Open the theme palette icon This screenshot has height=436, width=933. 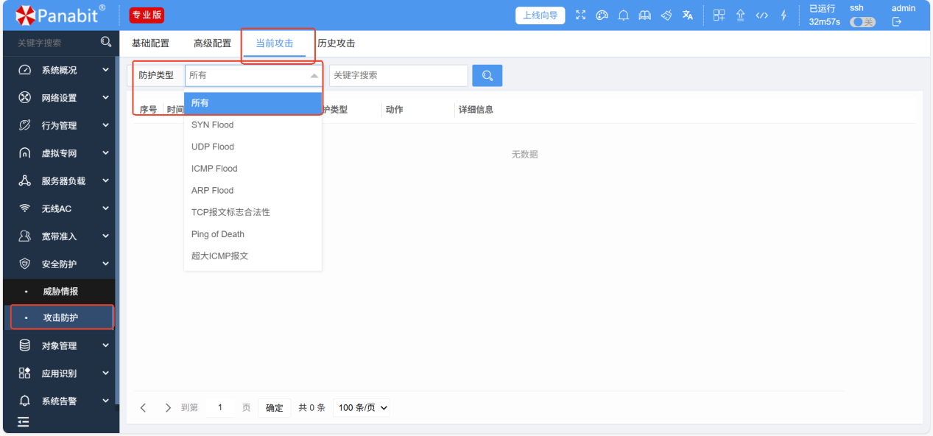click(602, 15)
